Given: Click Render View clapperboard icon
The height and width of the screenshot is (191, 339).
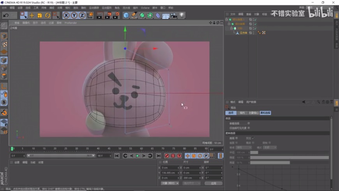Looking at the screenshot, I should pos(99,16).
